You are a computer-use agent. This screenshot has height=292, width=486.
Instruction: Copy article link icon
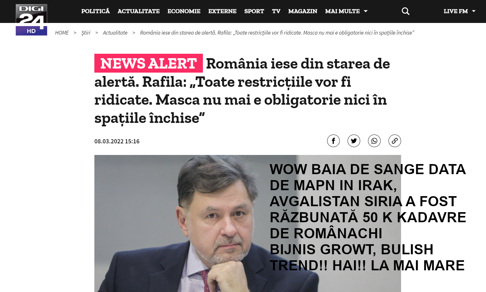395,141
